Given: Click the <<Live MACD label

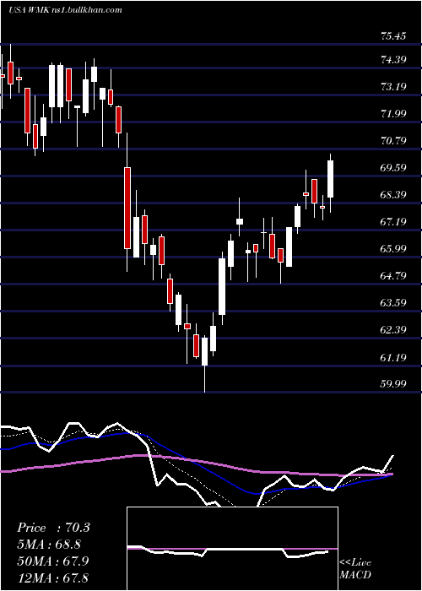Looking at the screenshot, I should (355, 568).
